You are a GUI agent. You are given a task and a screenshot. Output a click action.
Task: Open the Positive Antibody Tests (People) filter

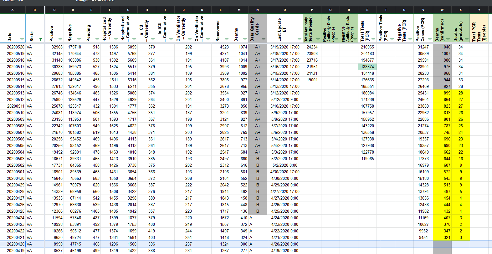[336, 39]
